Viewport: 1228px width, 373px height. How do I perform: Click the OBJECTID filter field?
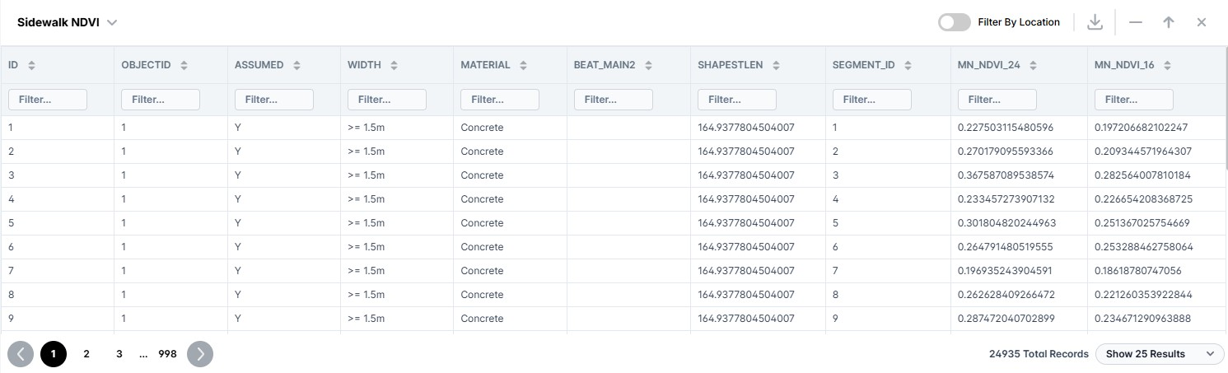tap(161, 100)
